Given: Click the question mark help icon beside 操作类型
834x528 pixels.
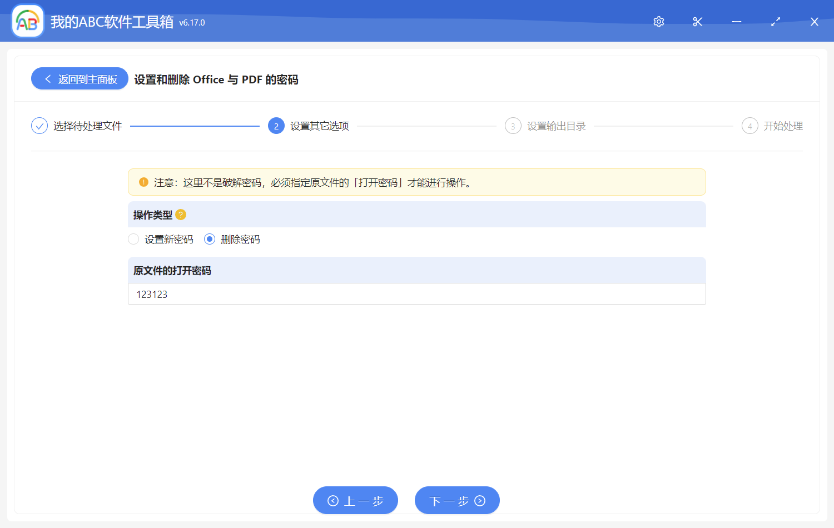Looking at the screenshot, I should [181, 215].
